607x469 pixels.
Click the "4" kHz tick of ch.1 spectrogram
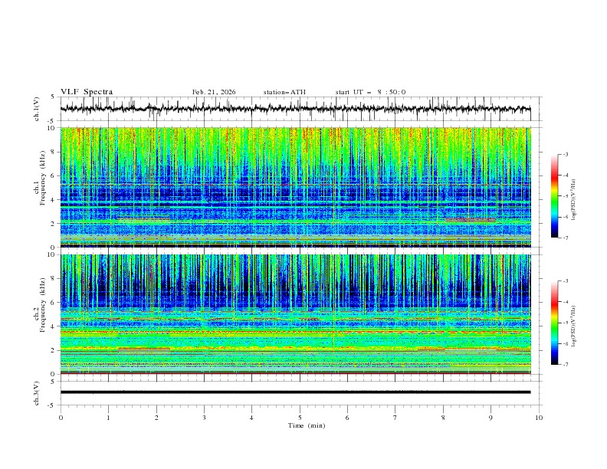(x=54, y=200)
